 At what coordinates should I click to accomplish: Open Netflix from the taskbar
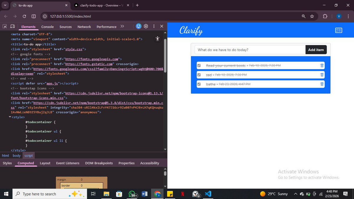pos(183,194)
